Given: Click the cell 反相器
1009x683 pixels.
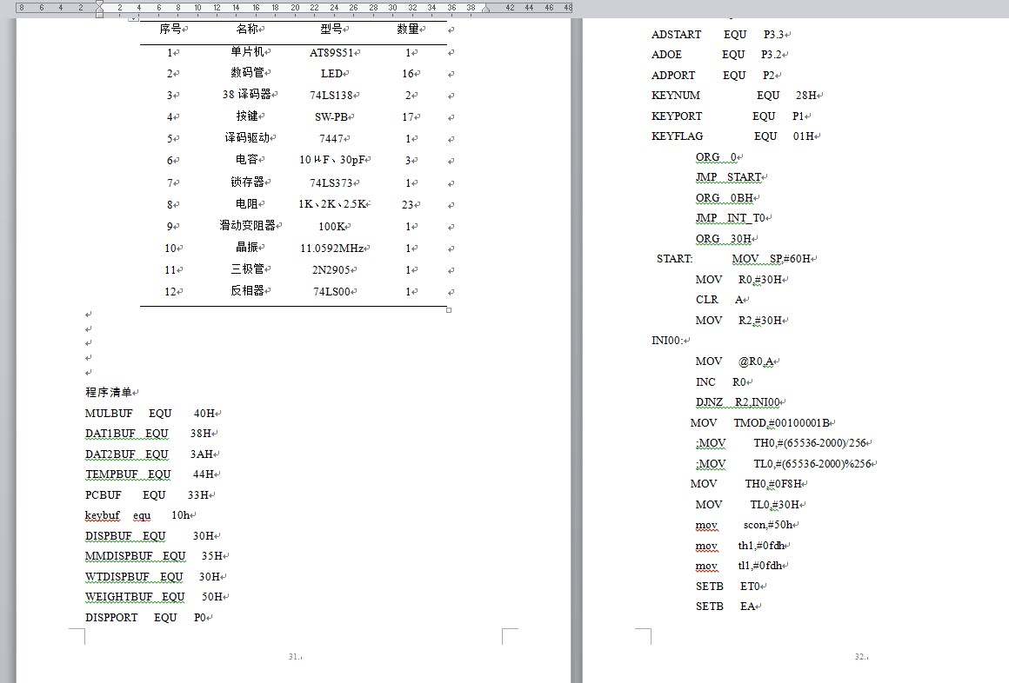Looking at the screenshot, I should coord(248,291).
